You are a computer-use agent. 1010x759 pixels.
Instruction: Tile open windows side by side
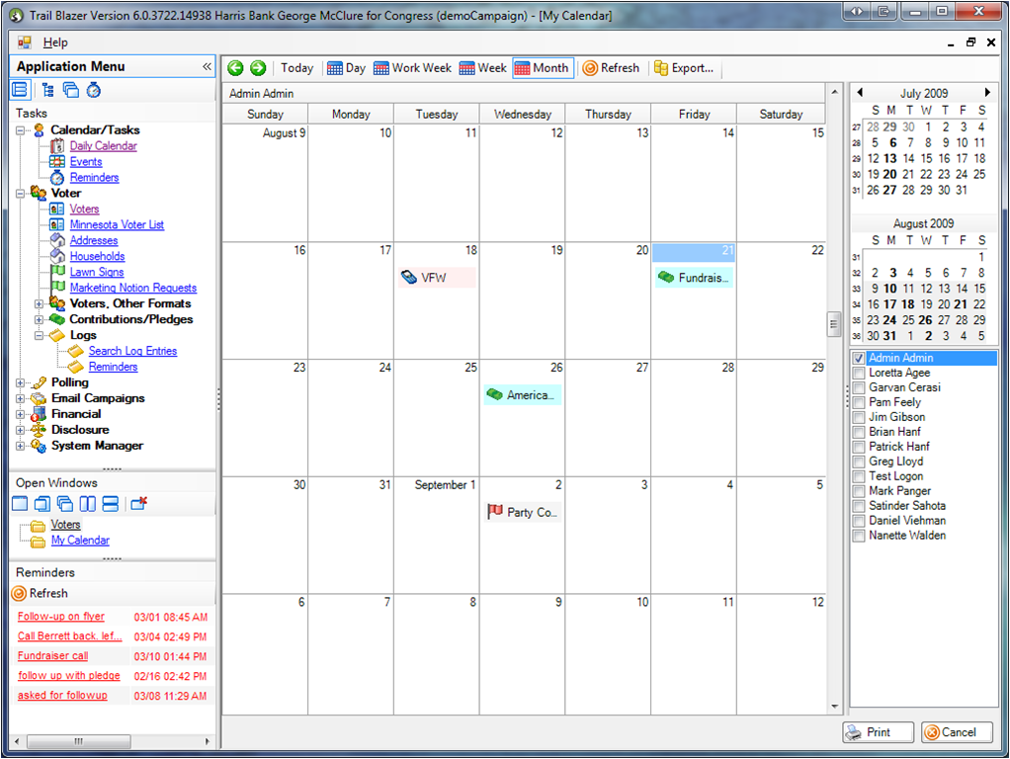tap(87, 504)
